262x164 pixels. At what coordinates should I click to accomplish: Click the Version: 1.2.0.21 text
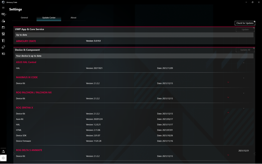pyautogui.click(x=93, y=125)
